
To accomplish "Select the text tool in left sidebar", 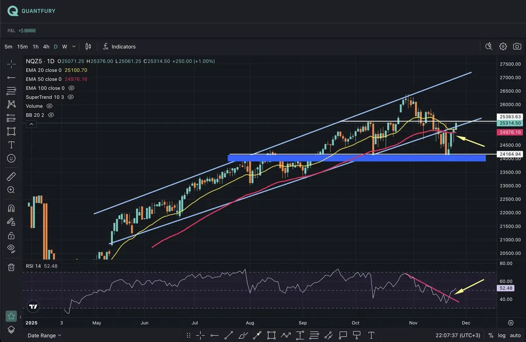I will point(11,145).
